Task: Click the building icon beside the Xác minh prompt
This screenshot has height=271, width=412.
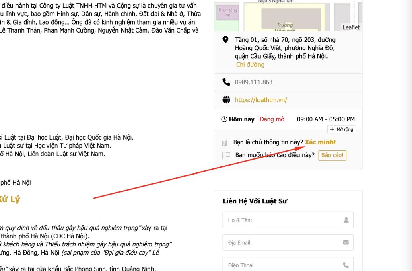Action: click(225, 142)
